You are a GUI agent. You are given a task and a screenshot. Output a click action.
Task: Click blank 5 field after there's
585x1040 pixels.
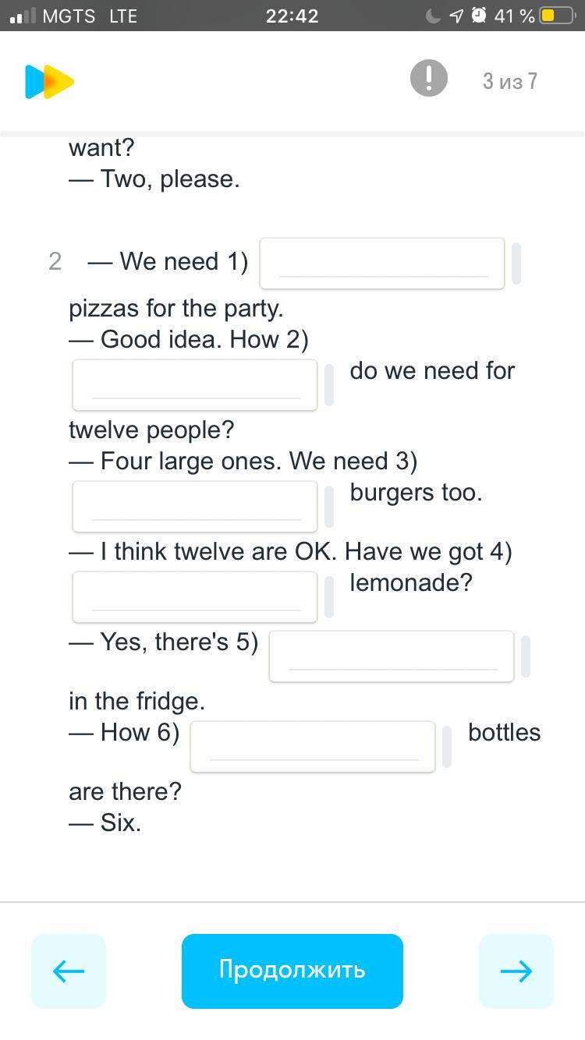coord(392,656)
